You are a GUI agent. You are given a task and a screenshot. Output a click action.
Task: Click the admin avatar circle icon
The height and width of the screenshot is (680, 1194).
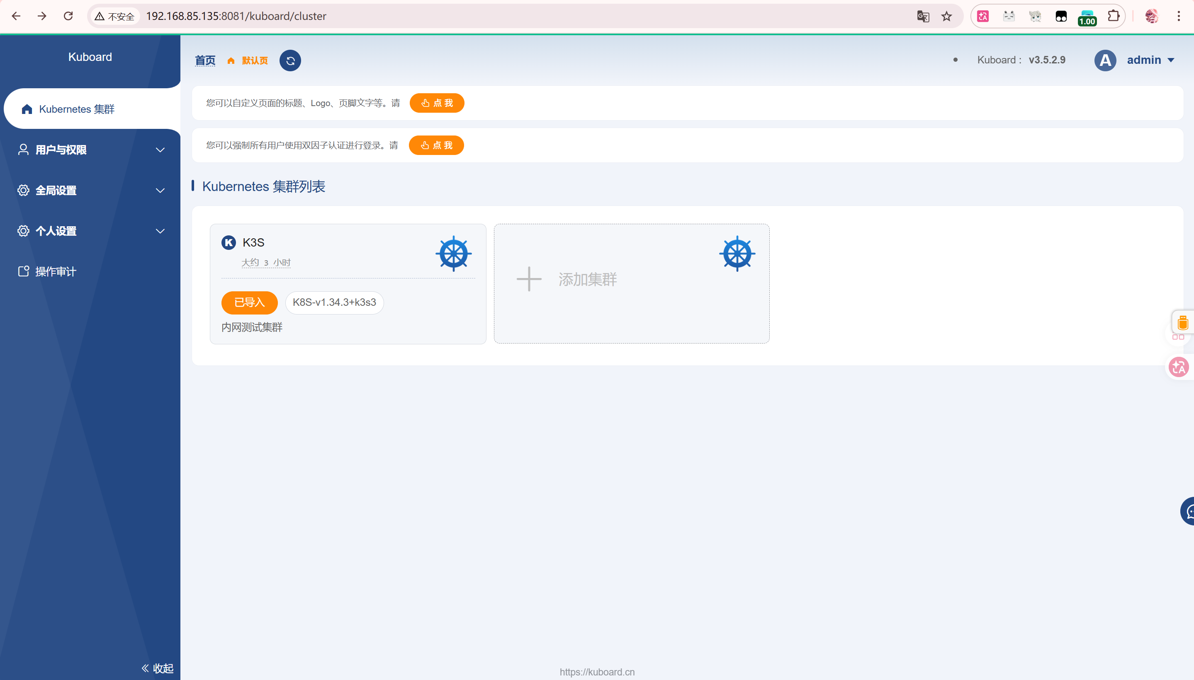pos(1105,60)
